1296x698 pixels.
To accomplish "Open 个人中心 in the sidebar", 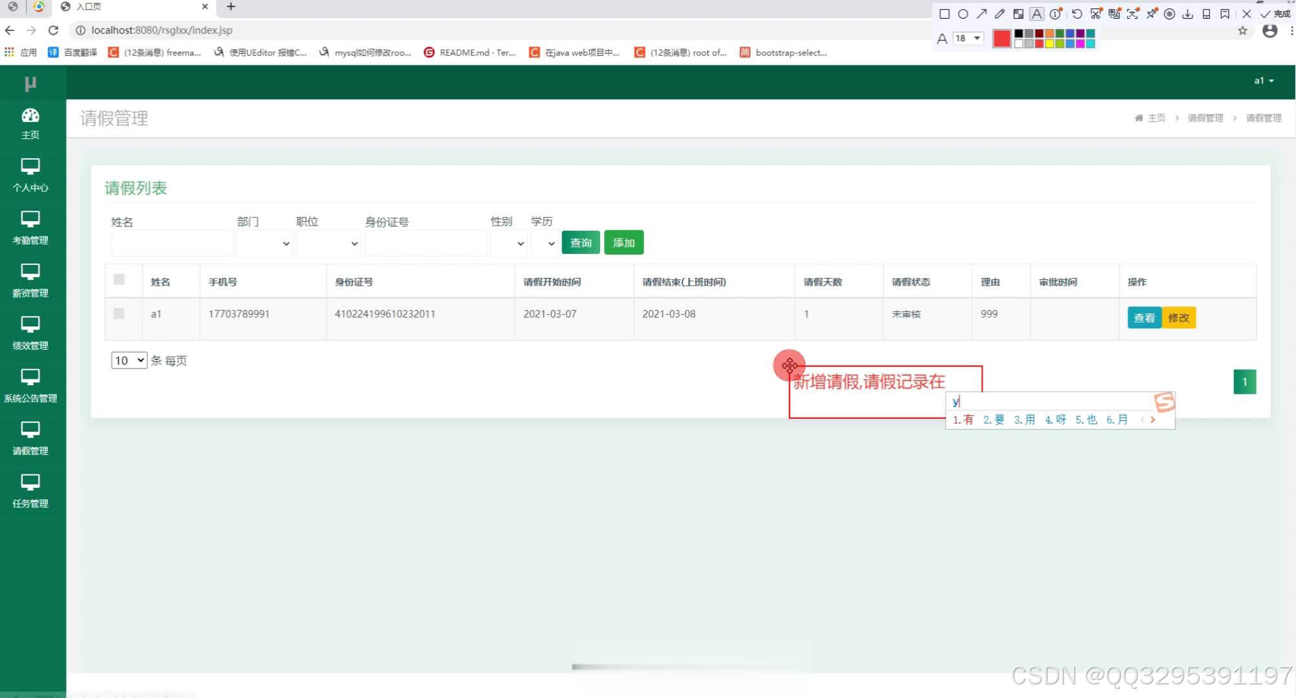I will coord(30,176).
